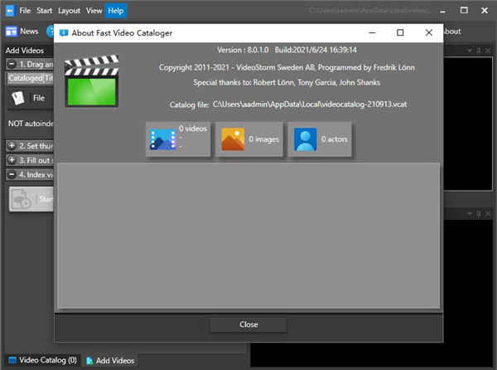Click the Cataloged column header
Viewport: 497px width, 370px height.
pyautogui.click(x=26, y=78)
